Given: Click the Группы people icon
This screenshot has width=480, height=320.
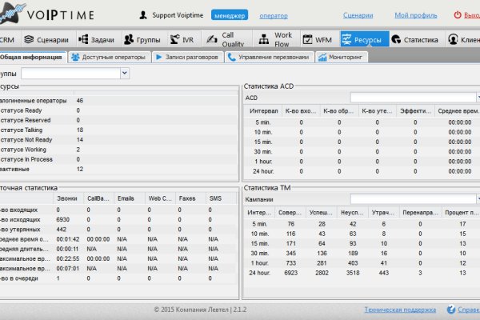Looking at the screenshot, I should coord(129,39).
